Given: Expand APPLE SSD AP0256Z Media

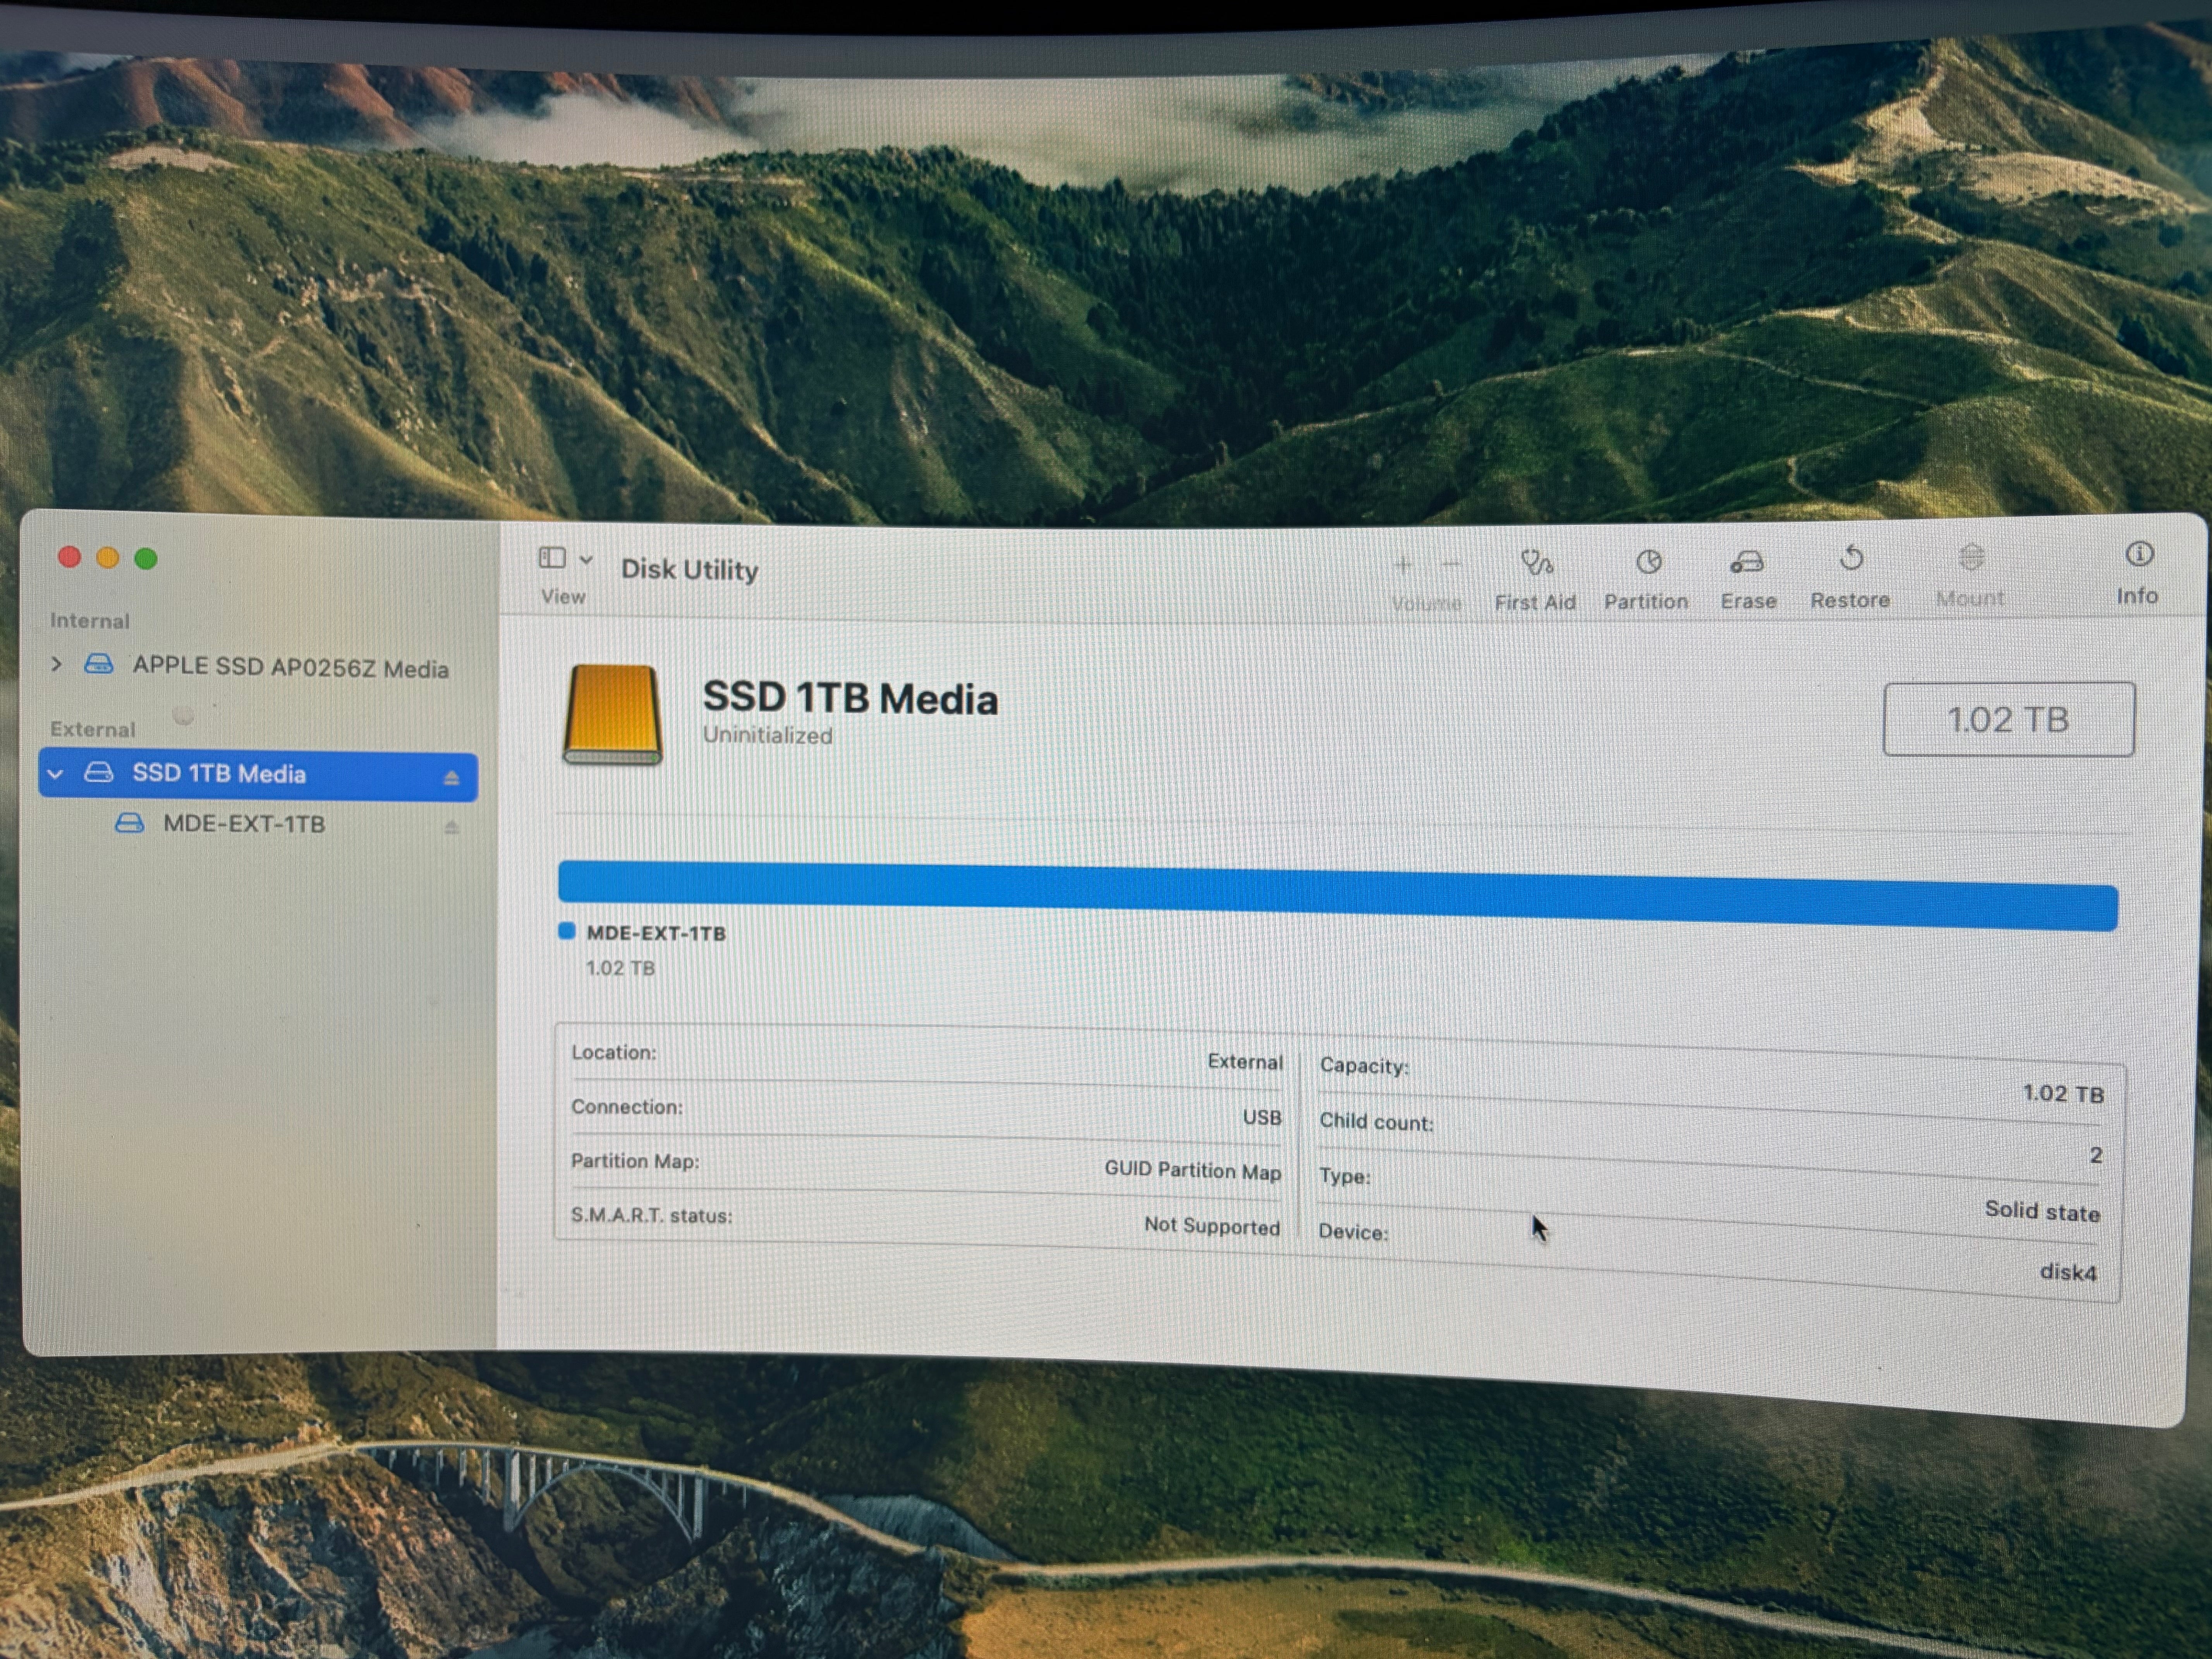Looking at the screenshot, I should pyautogui.click(x=57, y=664).
